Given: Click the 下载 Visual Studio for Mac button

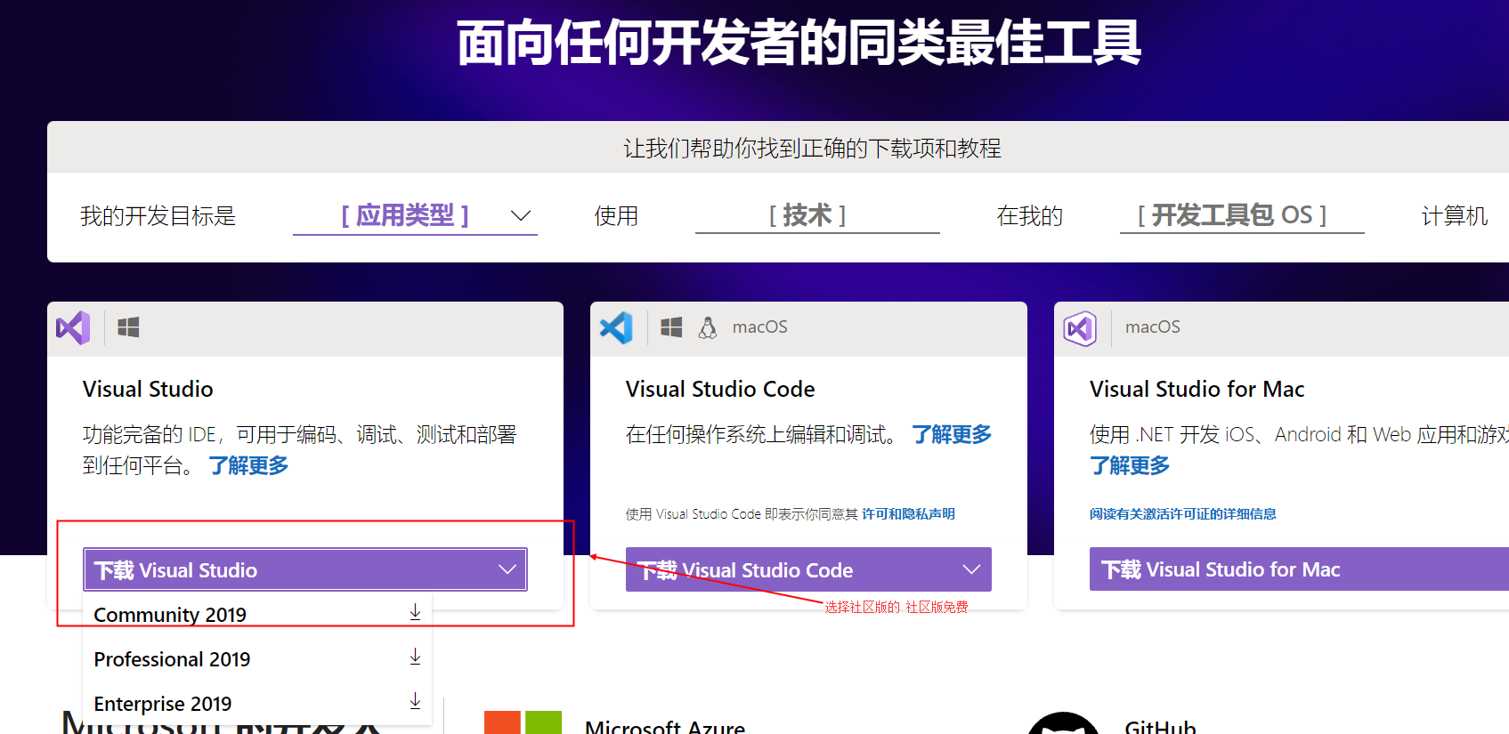Looking at the screenshot, I should (1299, 569).
